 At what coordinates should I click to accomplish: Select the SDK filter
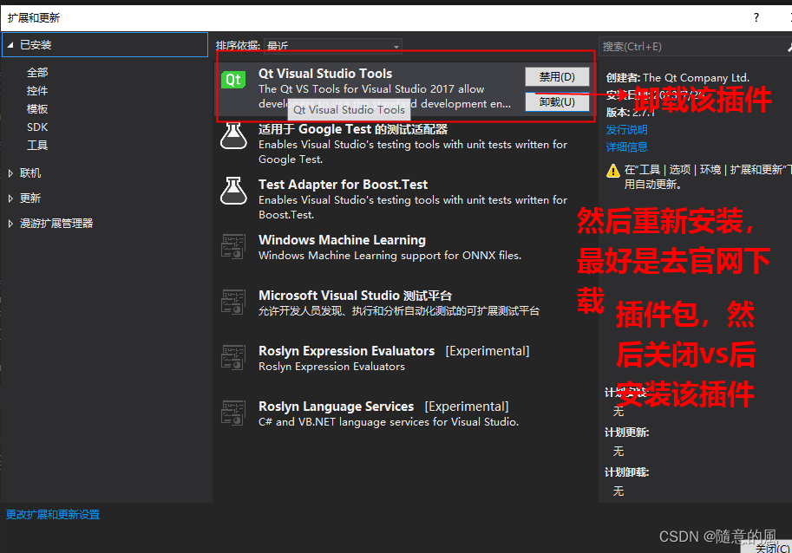coord(37,127)
